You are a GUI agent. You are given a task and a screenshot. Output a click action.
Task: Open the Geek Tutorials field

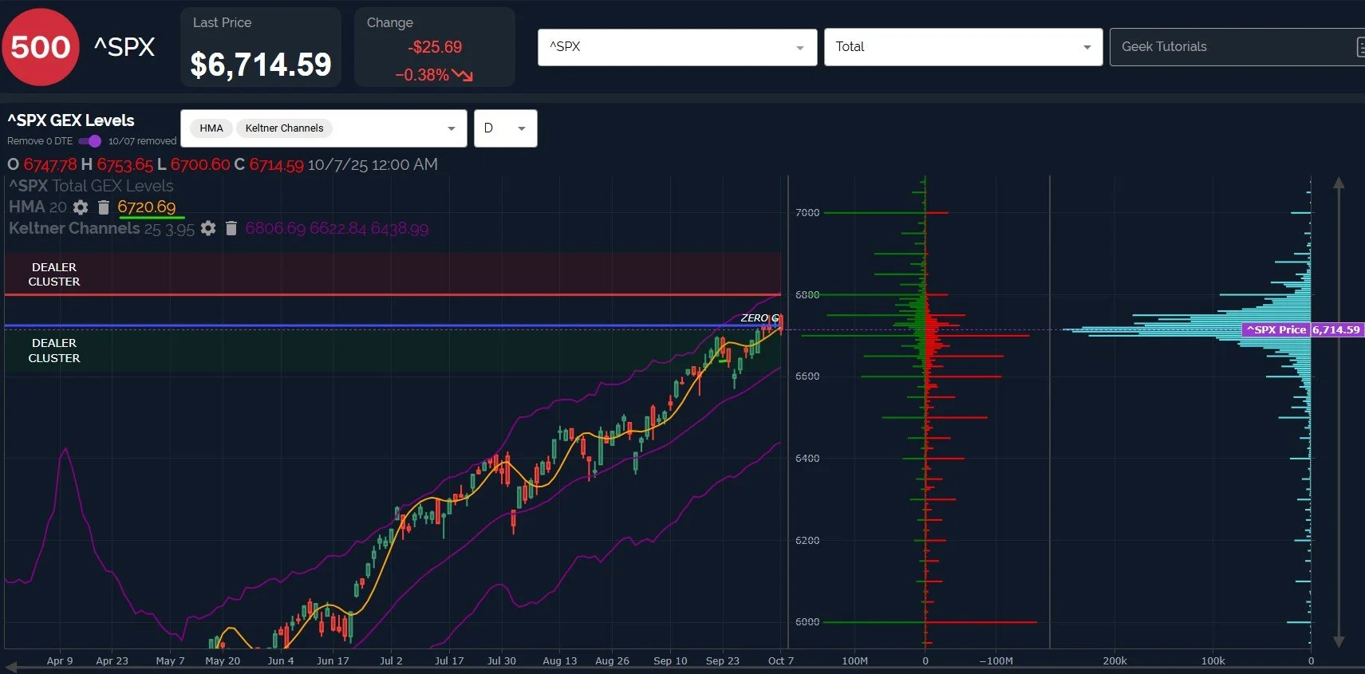pos(1237,47)
